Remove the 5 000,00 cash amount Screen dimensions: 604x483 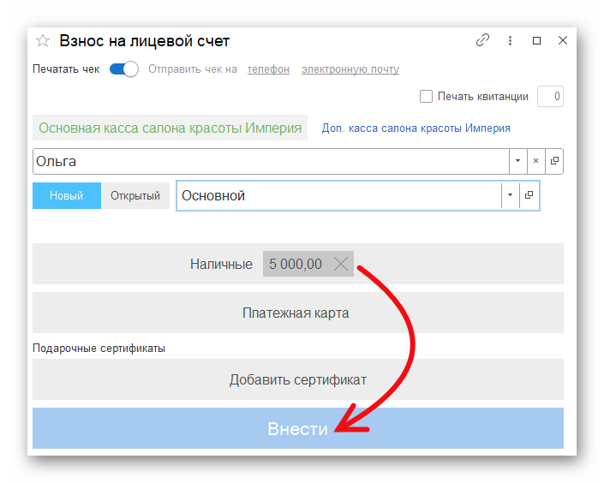[x=341, y=264]
